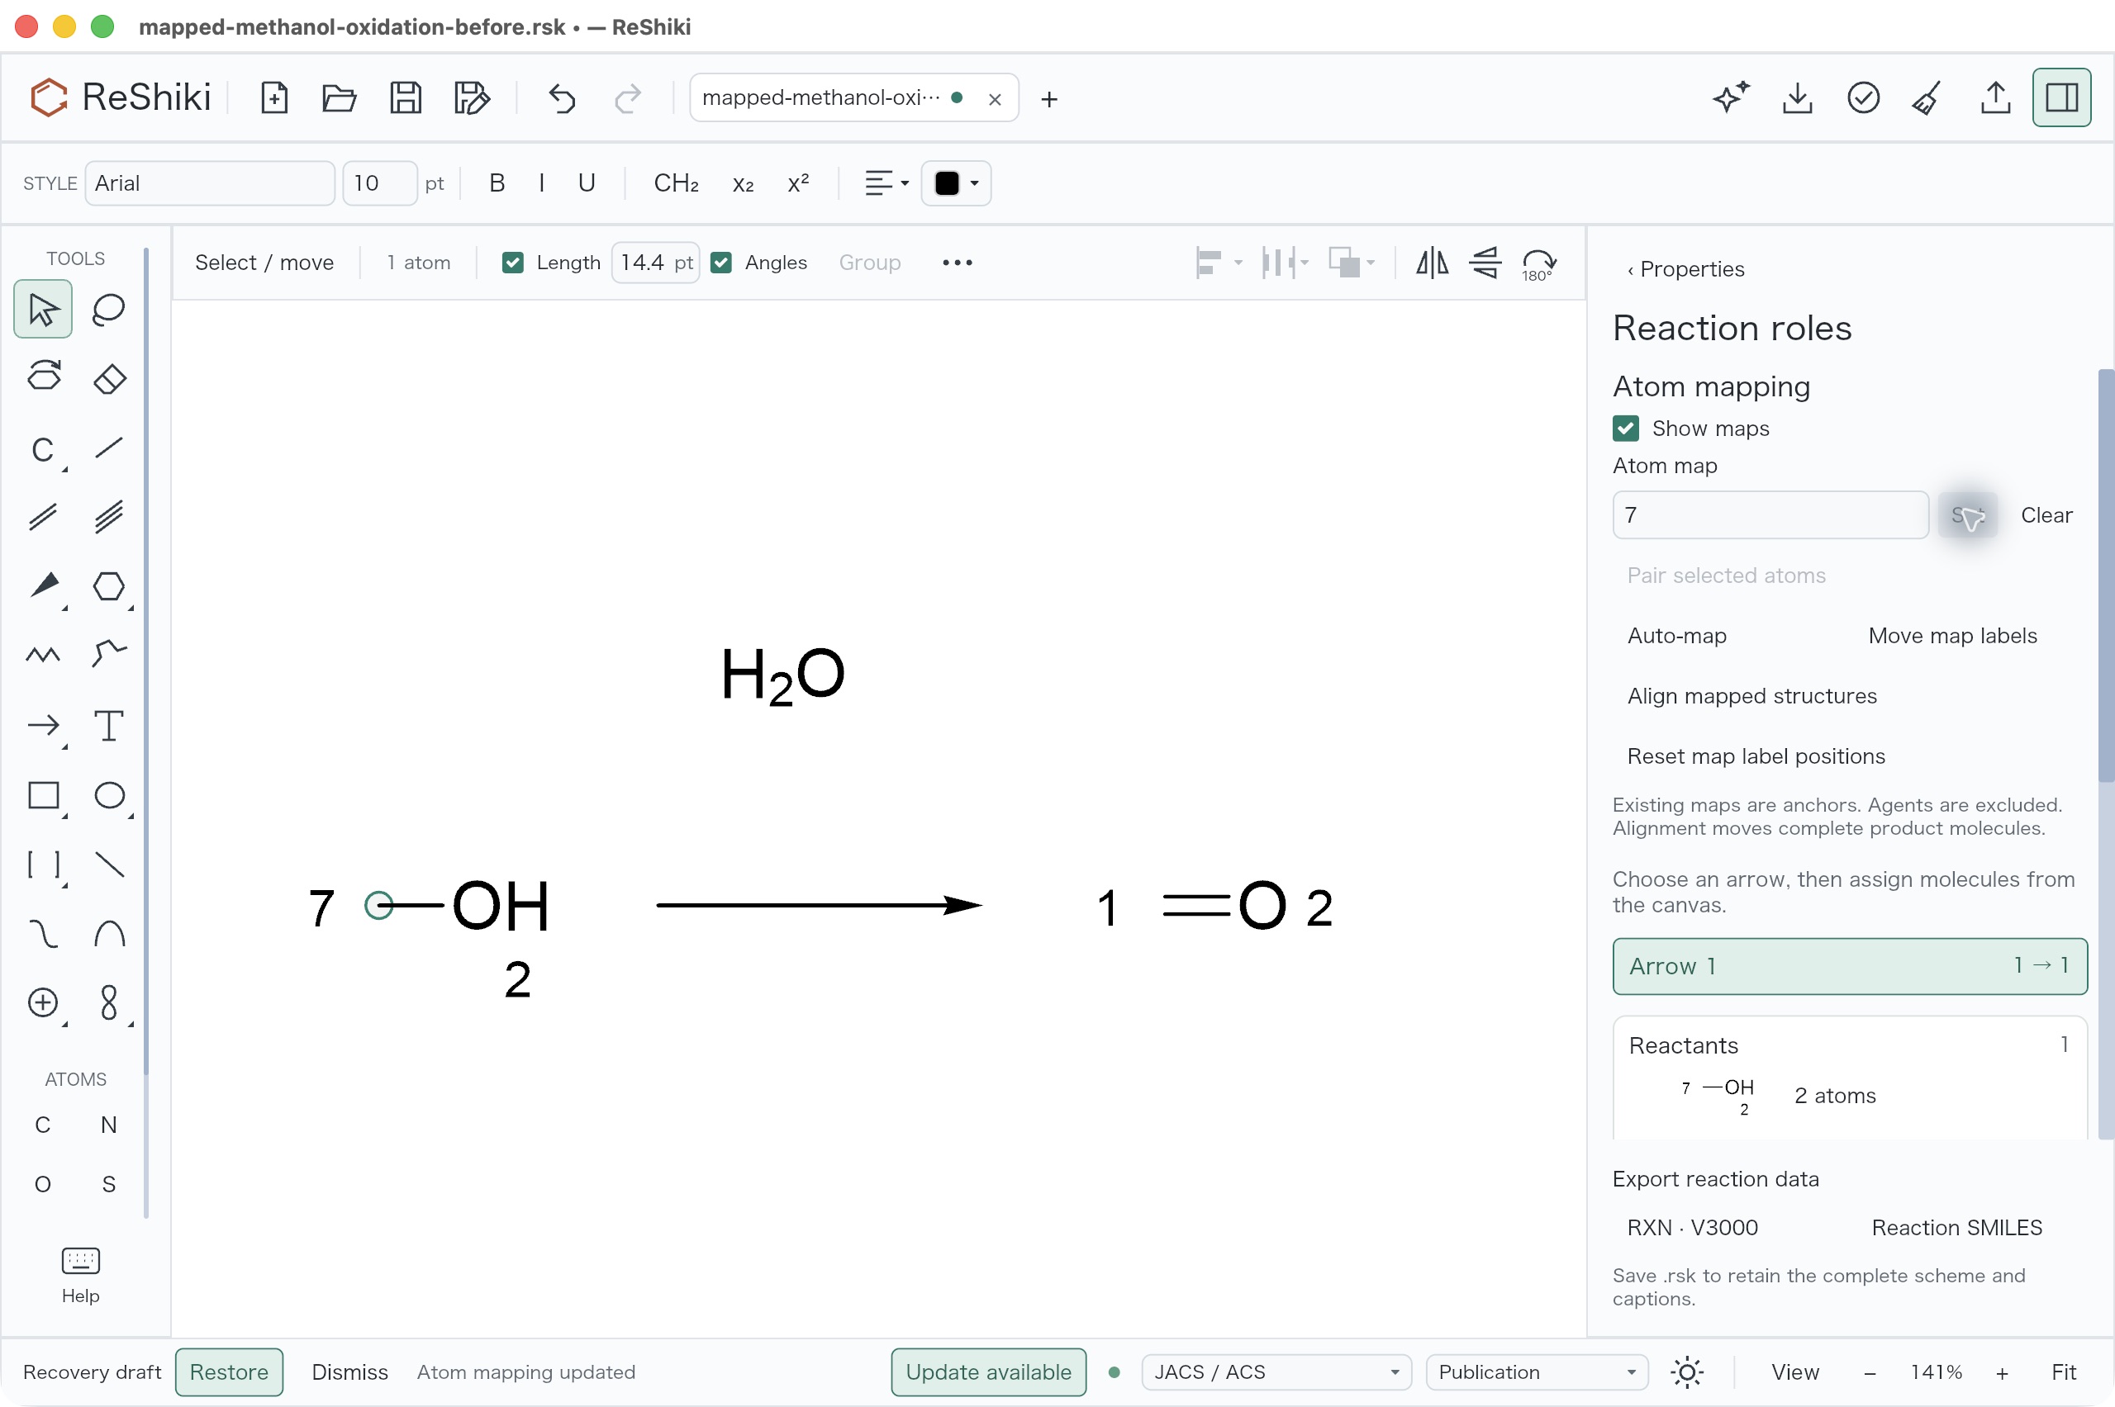Rotate selection 180 degrees
Image resolution: width=2115 pixels, height=1407 pixels.
[1538, 263]
